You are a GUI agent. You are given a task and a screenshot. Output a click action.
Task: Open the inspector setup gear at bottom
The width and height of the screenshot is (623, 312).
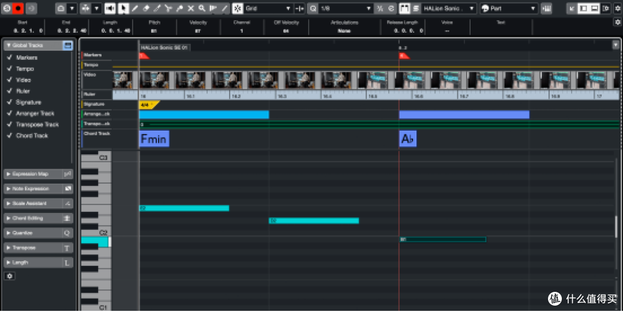(x=10, y=276)
